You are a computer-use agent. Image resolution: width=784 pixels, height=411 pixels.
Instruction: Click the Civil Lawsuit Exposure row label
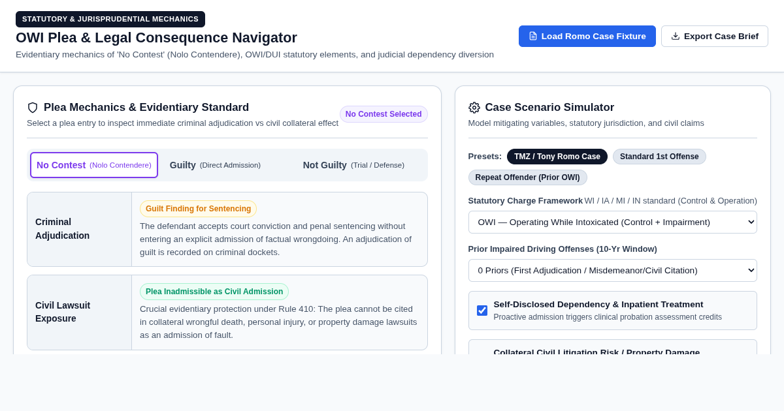pyautogui.click(x=63, y=312)
